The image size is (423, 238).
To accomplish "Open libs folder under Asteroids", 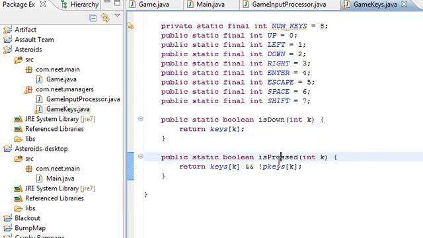I will [30, 139].
